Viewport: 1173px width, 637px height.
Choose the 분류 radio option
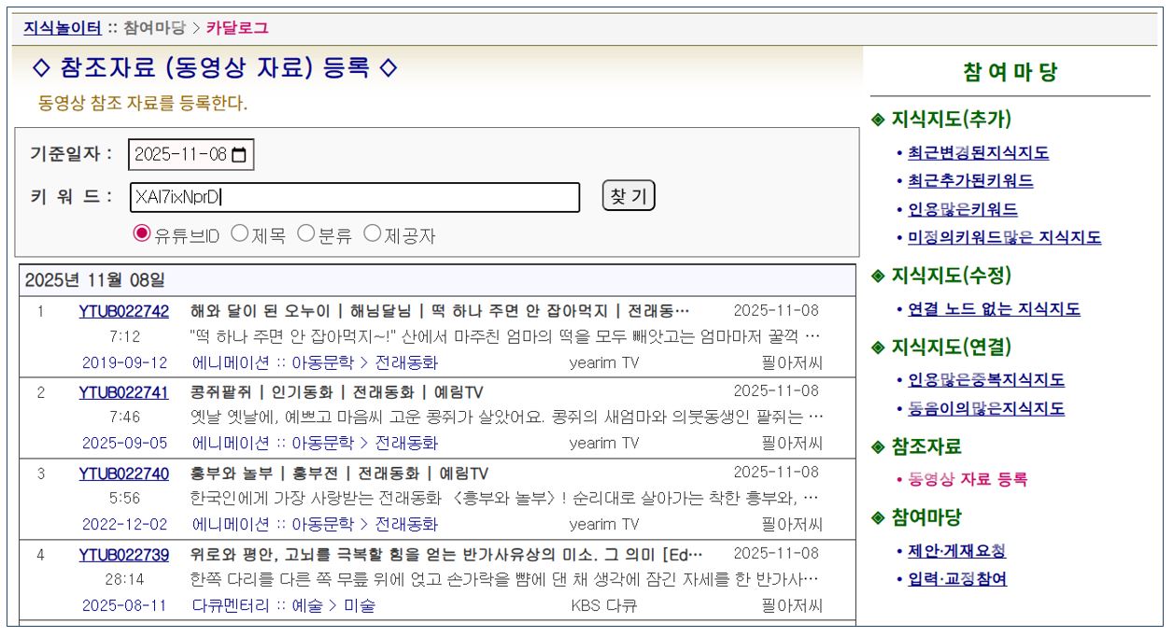304,234
